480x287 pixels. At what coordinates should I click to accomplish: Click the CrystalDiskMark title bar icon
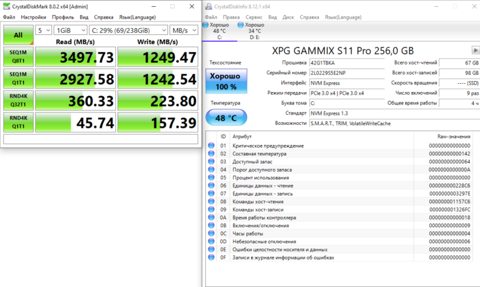(x=6, y=6)
